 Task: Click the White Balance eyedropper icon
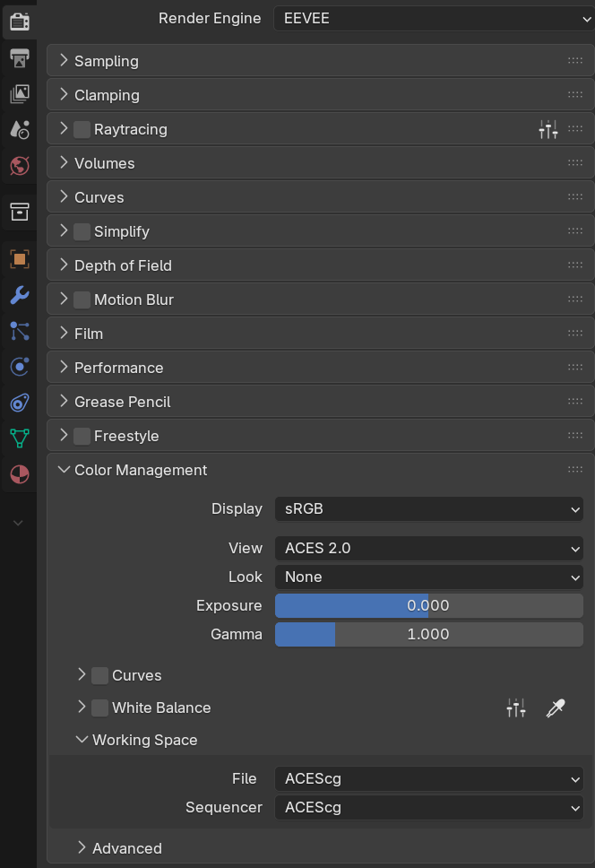pyautogui.click(x=556, y=708)
